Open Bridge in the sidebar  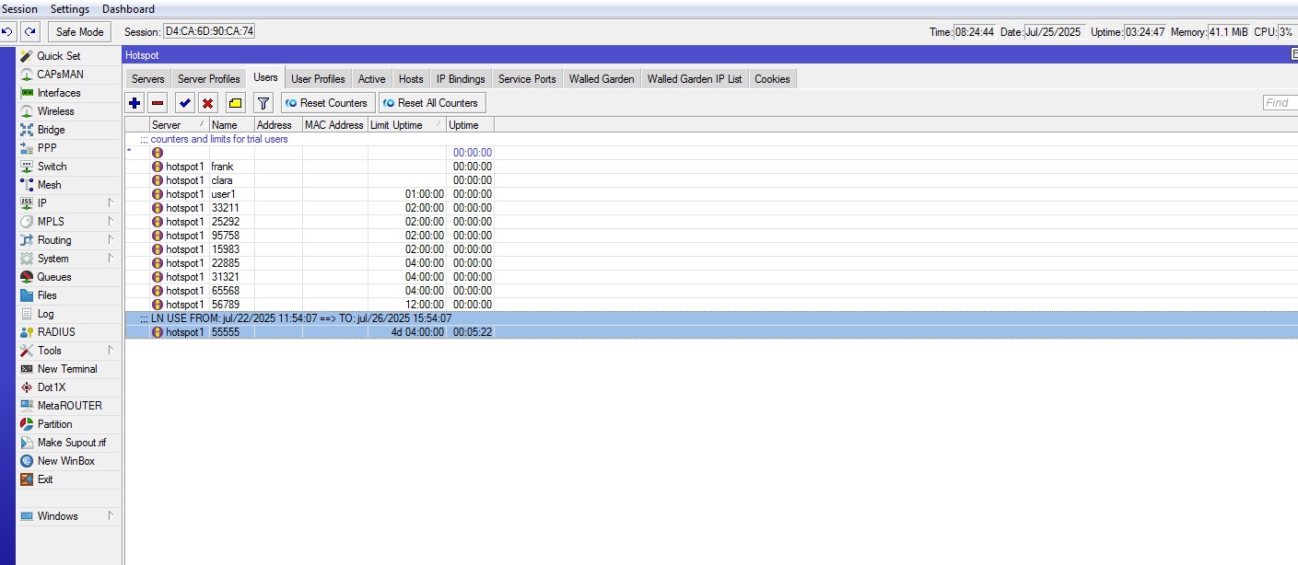69,130
